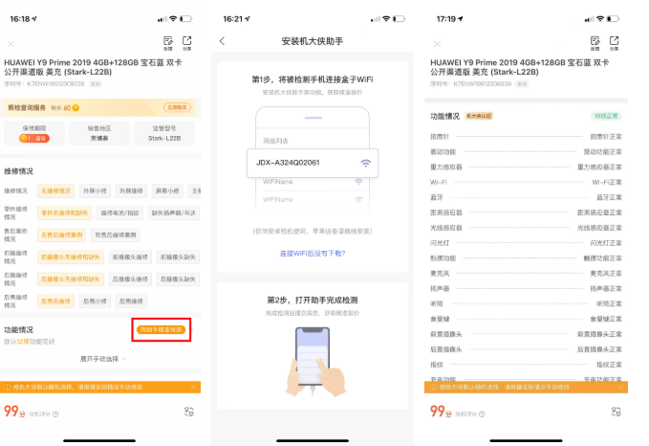Tap the 麦克风正常 result

606,274
